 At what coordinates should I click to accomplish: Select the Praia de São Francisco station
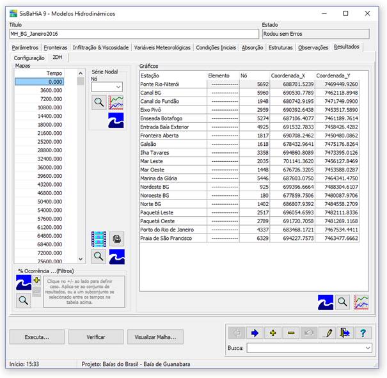click(x=249, y=239)
